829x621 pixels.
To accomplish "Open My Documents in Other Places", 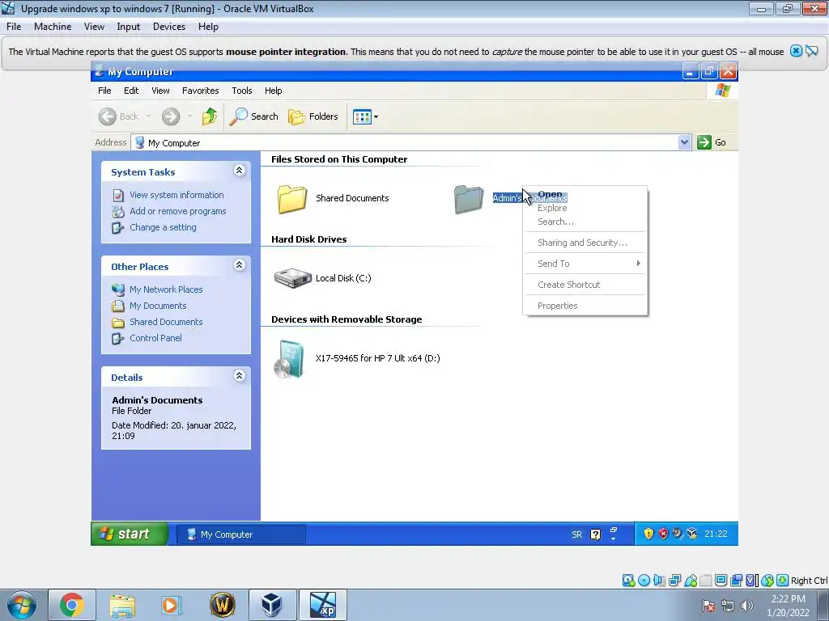I will 158,306.
